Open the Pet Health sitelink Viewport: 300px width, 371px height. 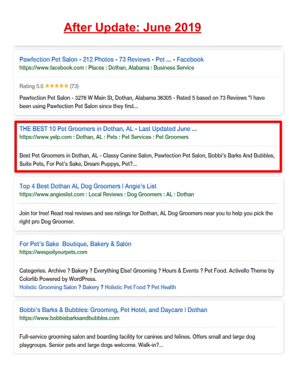tap(164, 287)
